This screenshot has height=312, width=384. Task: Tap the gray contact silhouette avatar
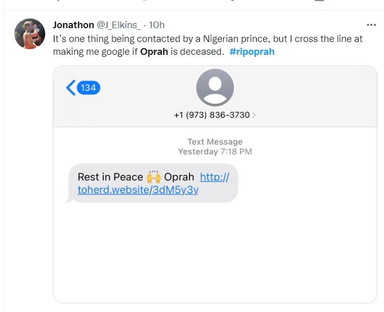click(215, 88)
